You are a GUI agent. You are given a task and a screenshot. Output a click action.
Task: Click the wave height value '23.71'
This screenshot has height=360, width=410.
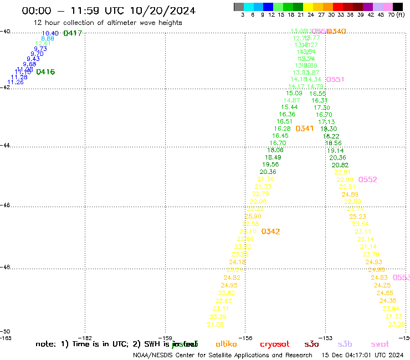355,209
